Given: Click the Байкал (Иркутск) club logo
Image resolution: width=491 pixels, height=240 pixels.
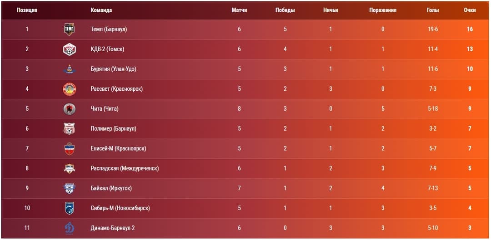Looking at the screenshot, I should 69,188.
